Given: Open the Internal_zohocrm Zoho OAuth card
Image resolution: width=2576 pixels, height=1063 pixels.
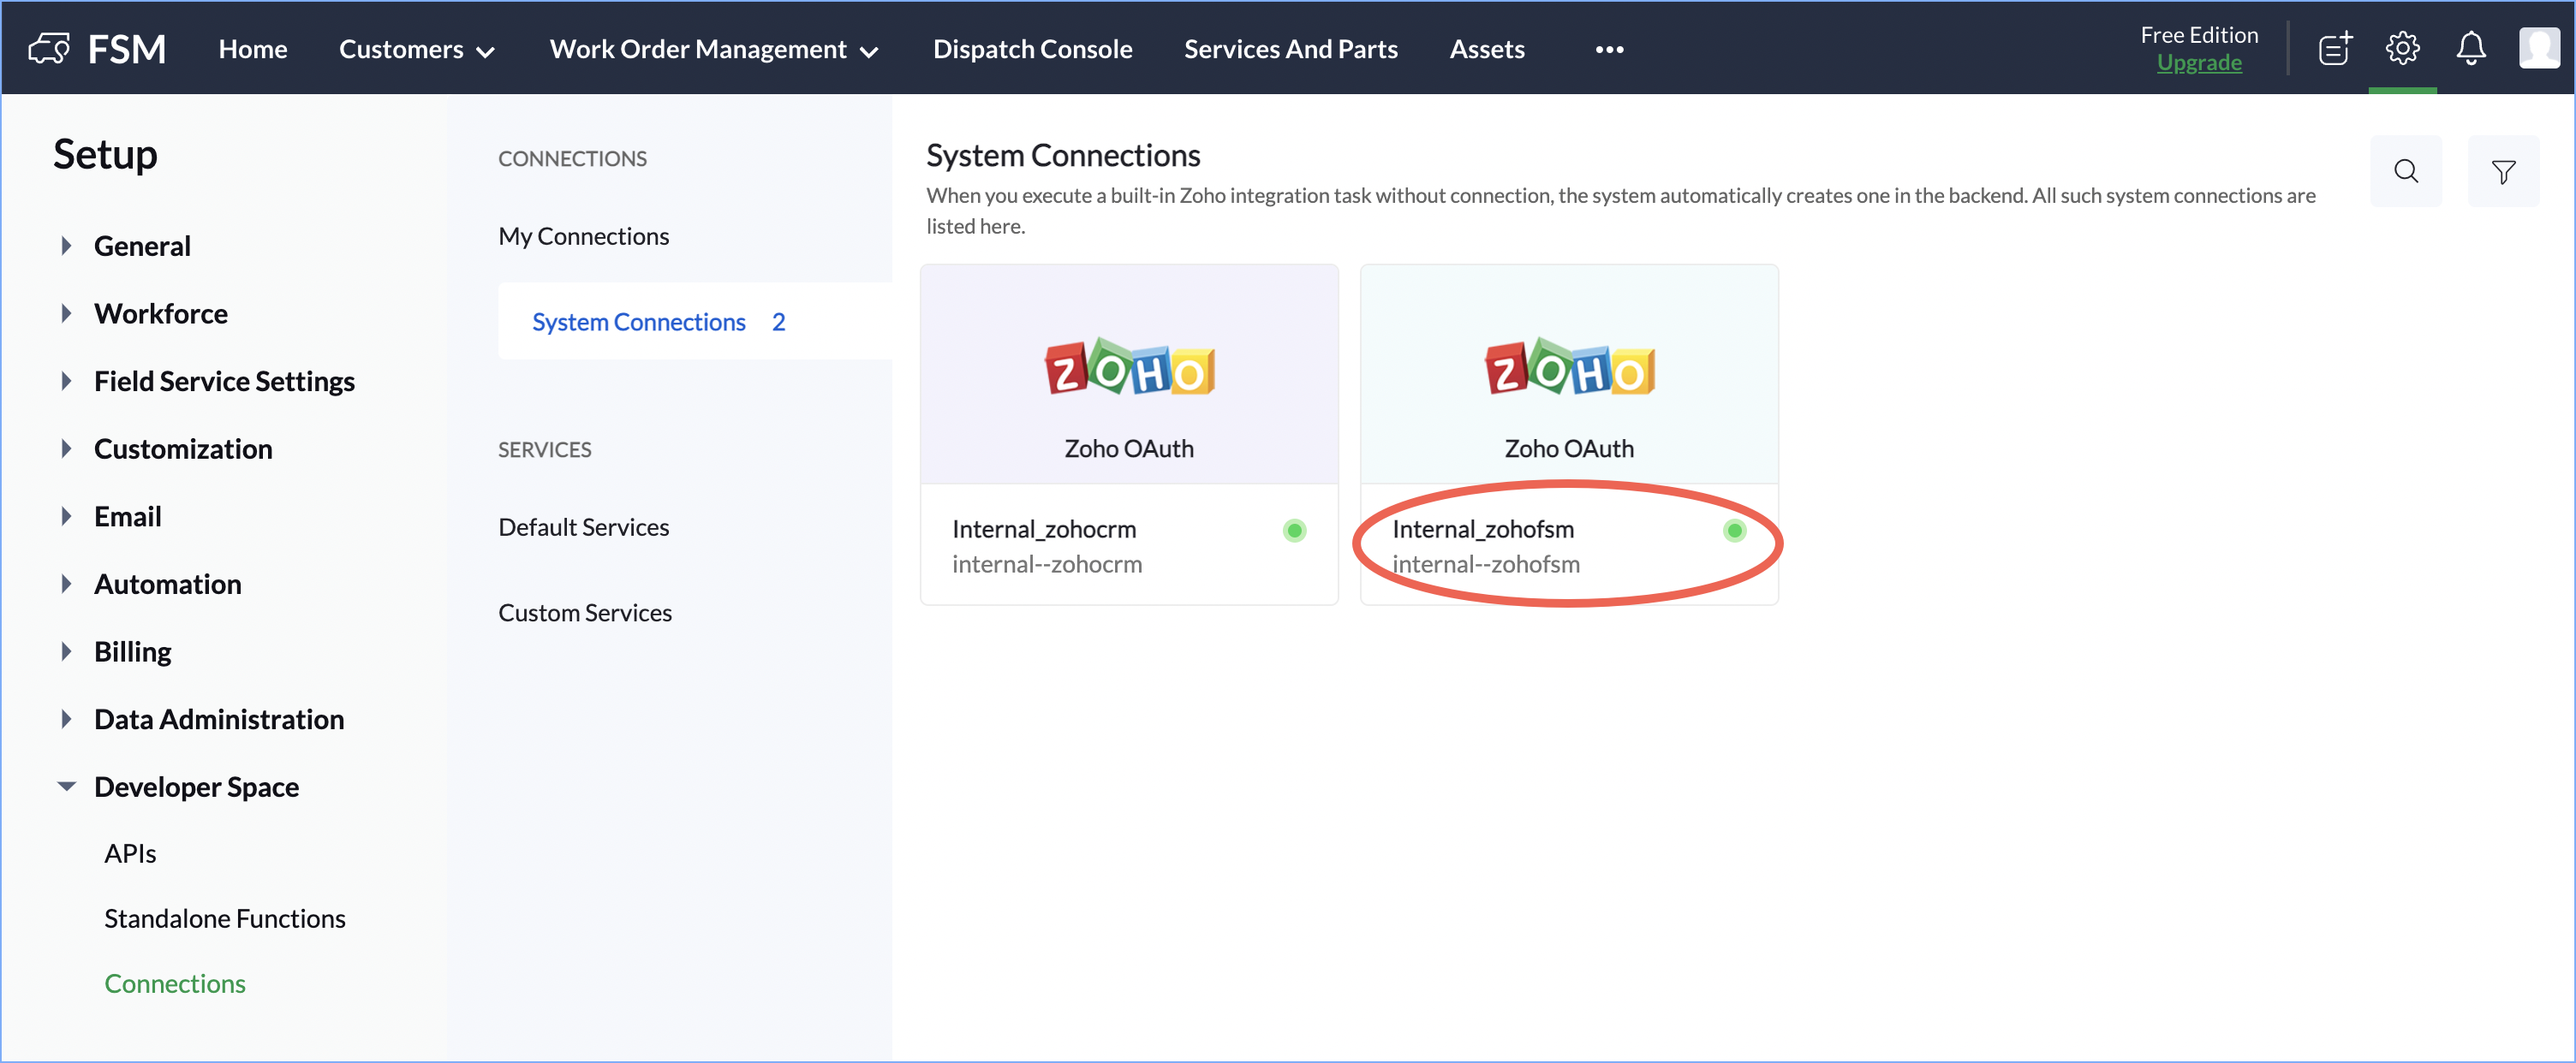Looking at the screenshot, I should [1128, 400].
